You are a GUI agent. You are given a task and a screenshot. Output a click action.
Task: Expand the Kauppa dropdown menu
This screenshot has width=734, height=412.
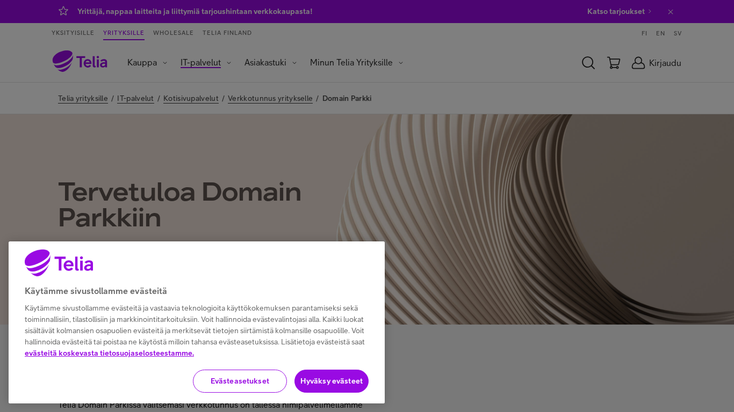(x=147, y=63)
